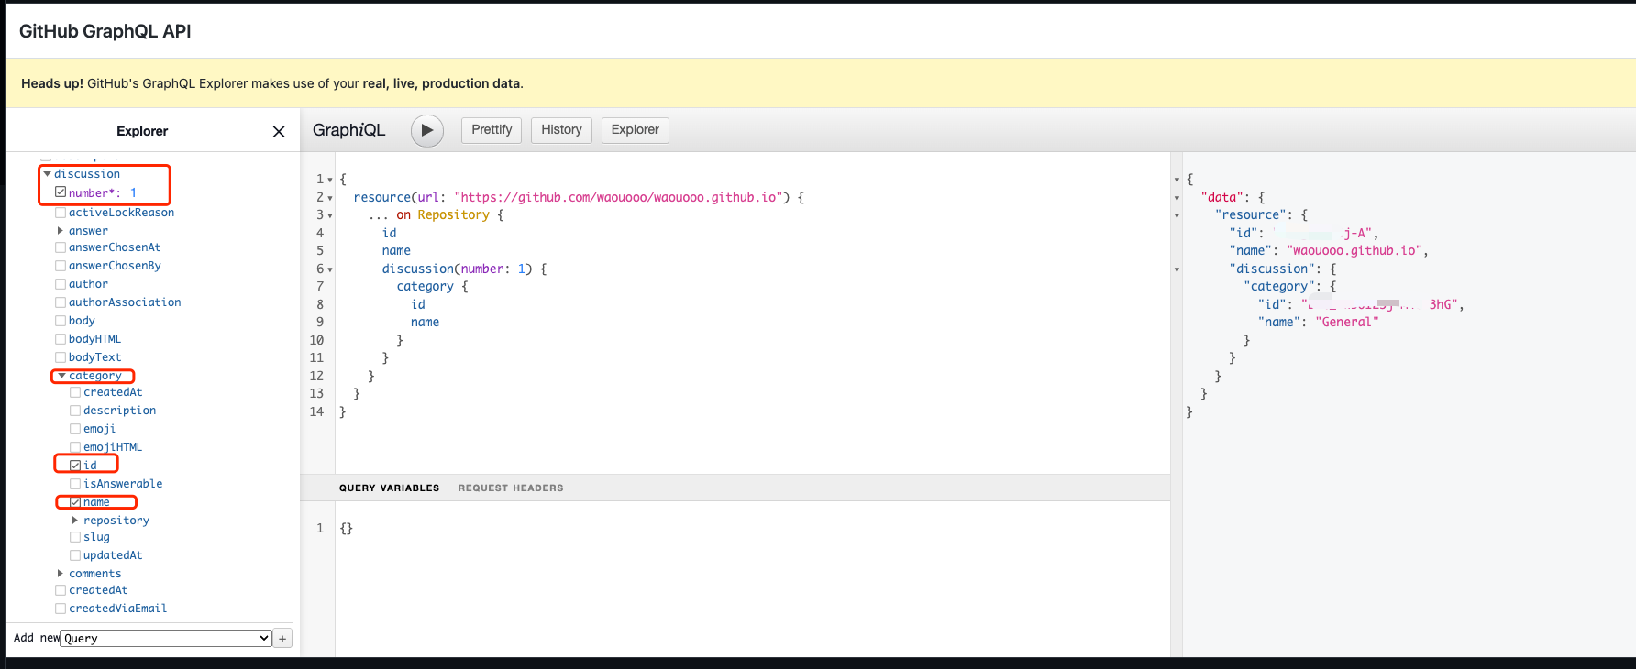Check the author field

pos(61,284)
